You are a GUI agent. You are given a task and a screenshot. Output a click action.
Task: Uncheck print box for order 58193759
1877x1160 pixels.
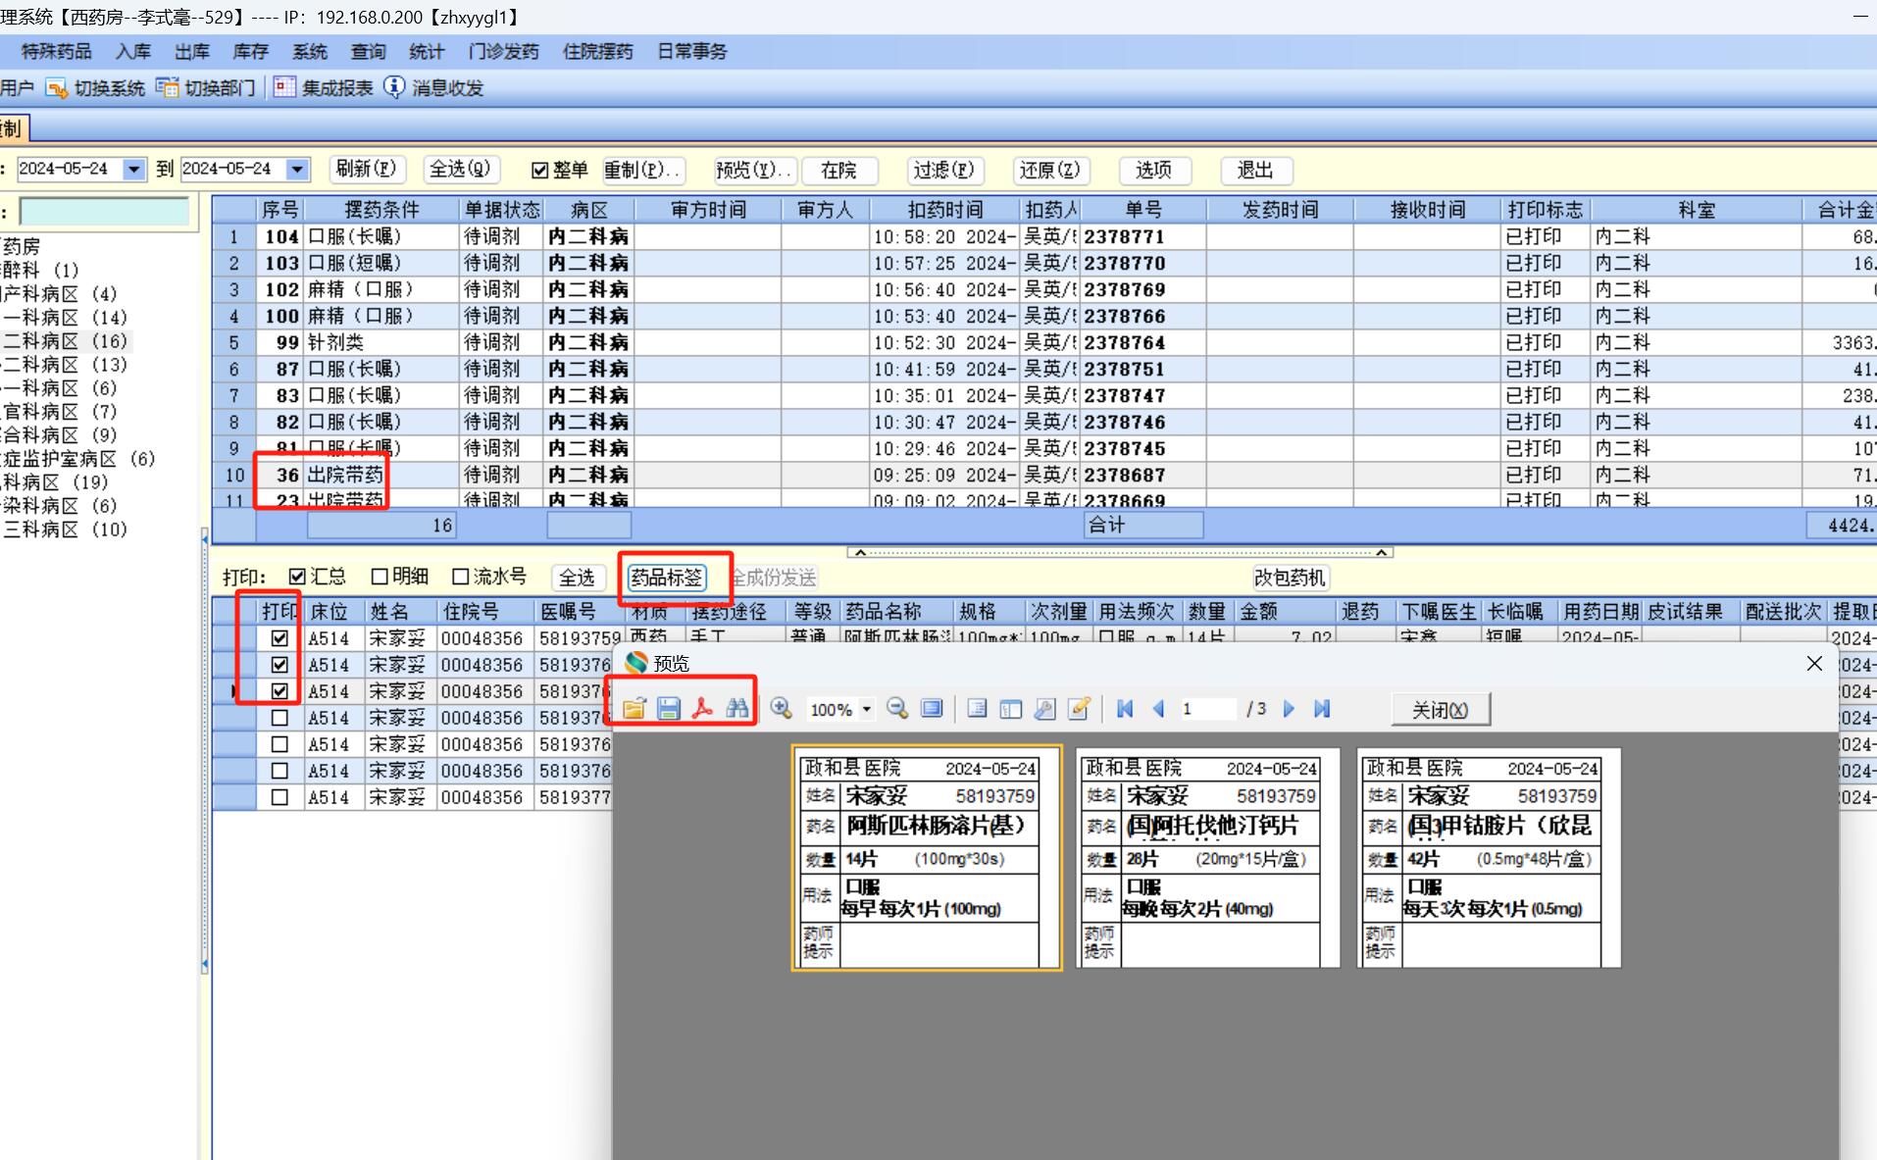point(279,638)
